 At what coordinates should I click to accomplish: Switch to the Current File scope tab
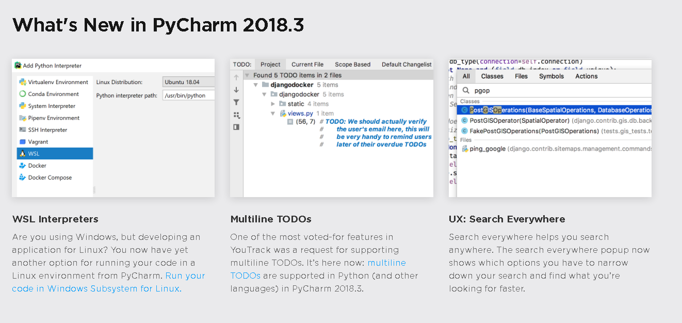click(x=307, y=64)
